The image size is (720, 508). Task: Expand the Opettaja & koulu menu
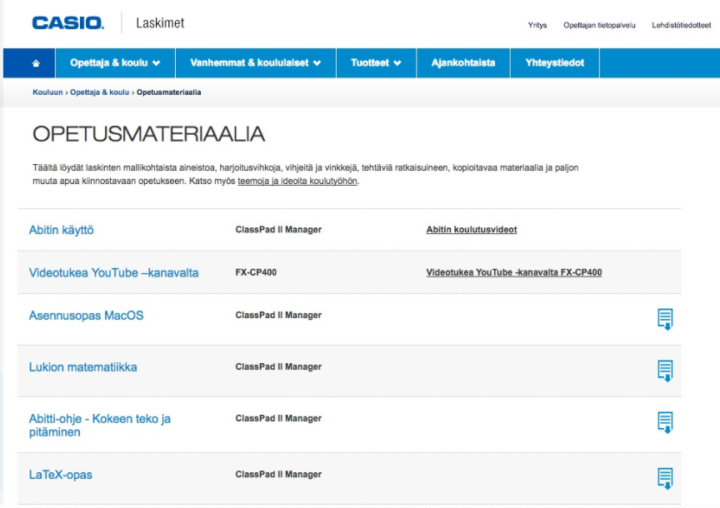point(115,62)
